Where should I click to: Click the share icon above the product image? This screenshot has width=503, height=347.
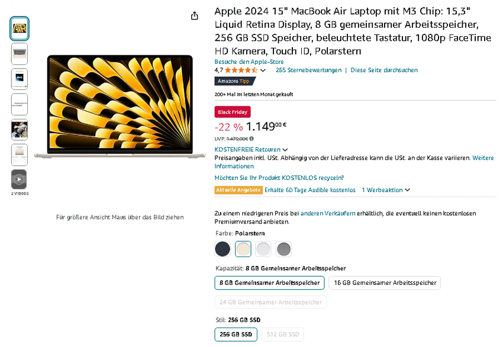tap(195, 16)
